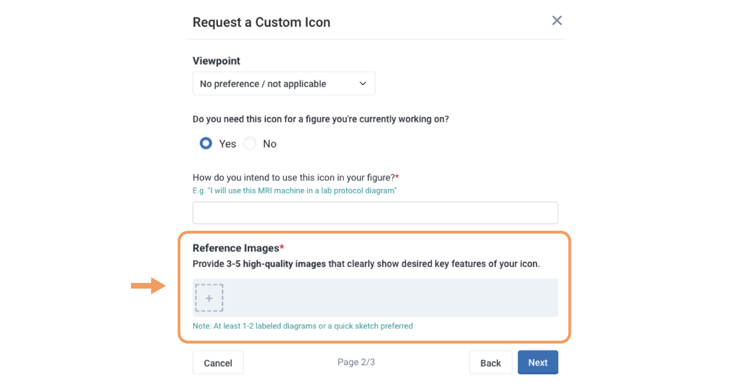
Task: Click the orange arrow pointing at Reference Images
Action: (148, 286)
